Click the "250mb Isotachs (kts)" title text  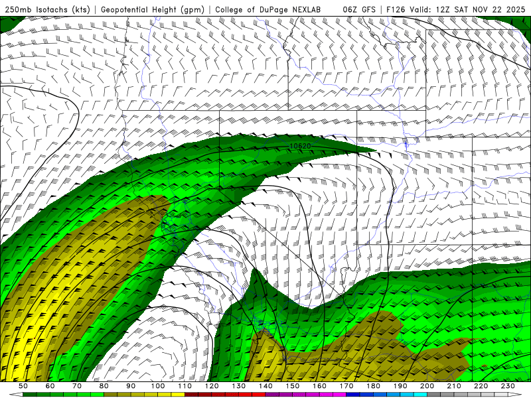click(47, 10)
